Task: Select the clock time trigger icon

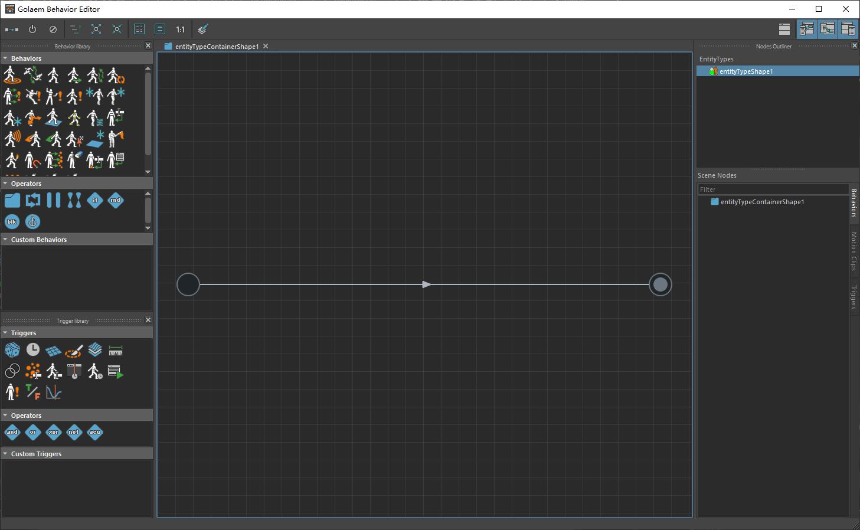Action: tap(33, 350)
